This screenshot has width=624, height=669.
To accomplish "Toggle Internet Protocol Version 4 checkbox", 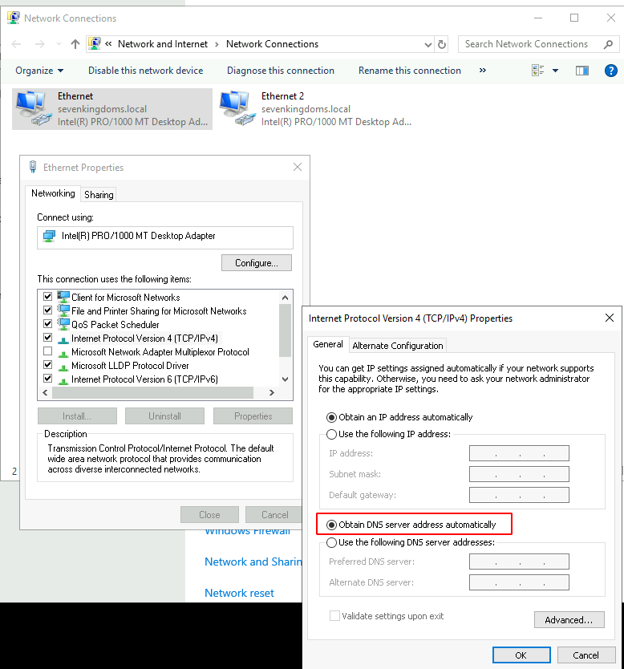I will (x=48, y=338).
